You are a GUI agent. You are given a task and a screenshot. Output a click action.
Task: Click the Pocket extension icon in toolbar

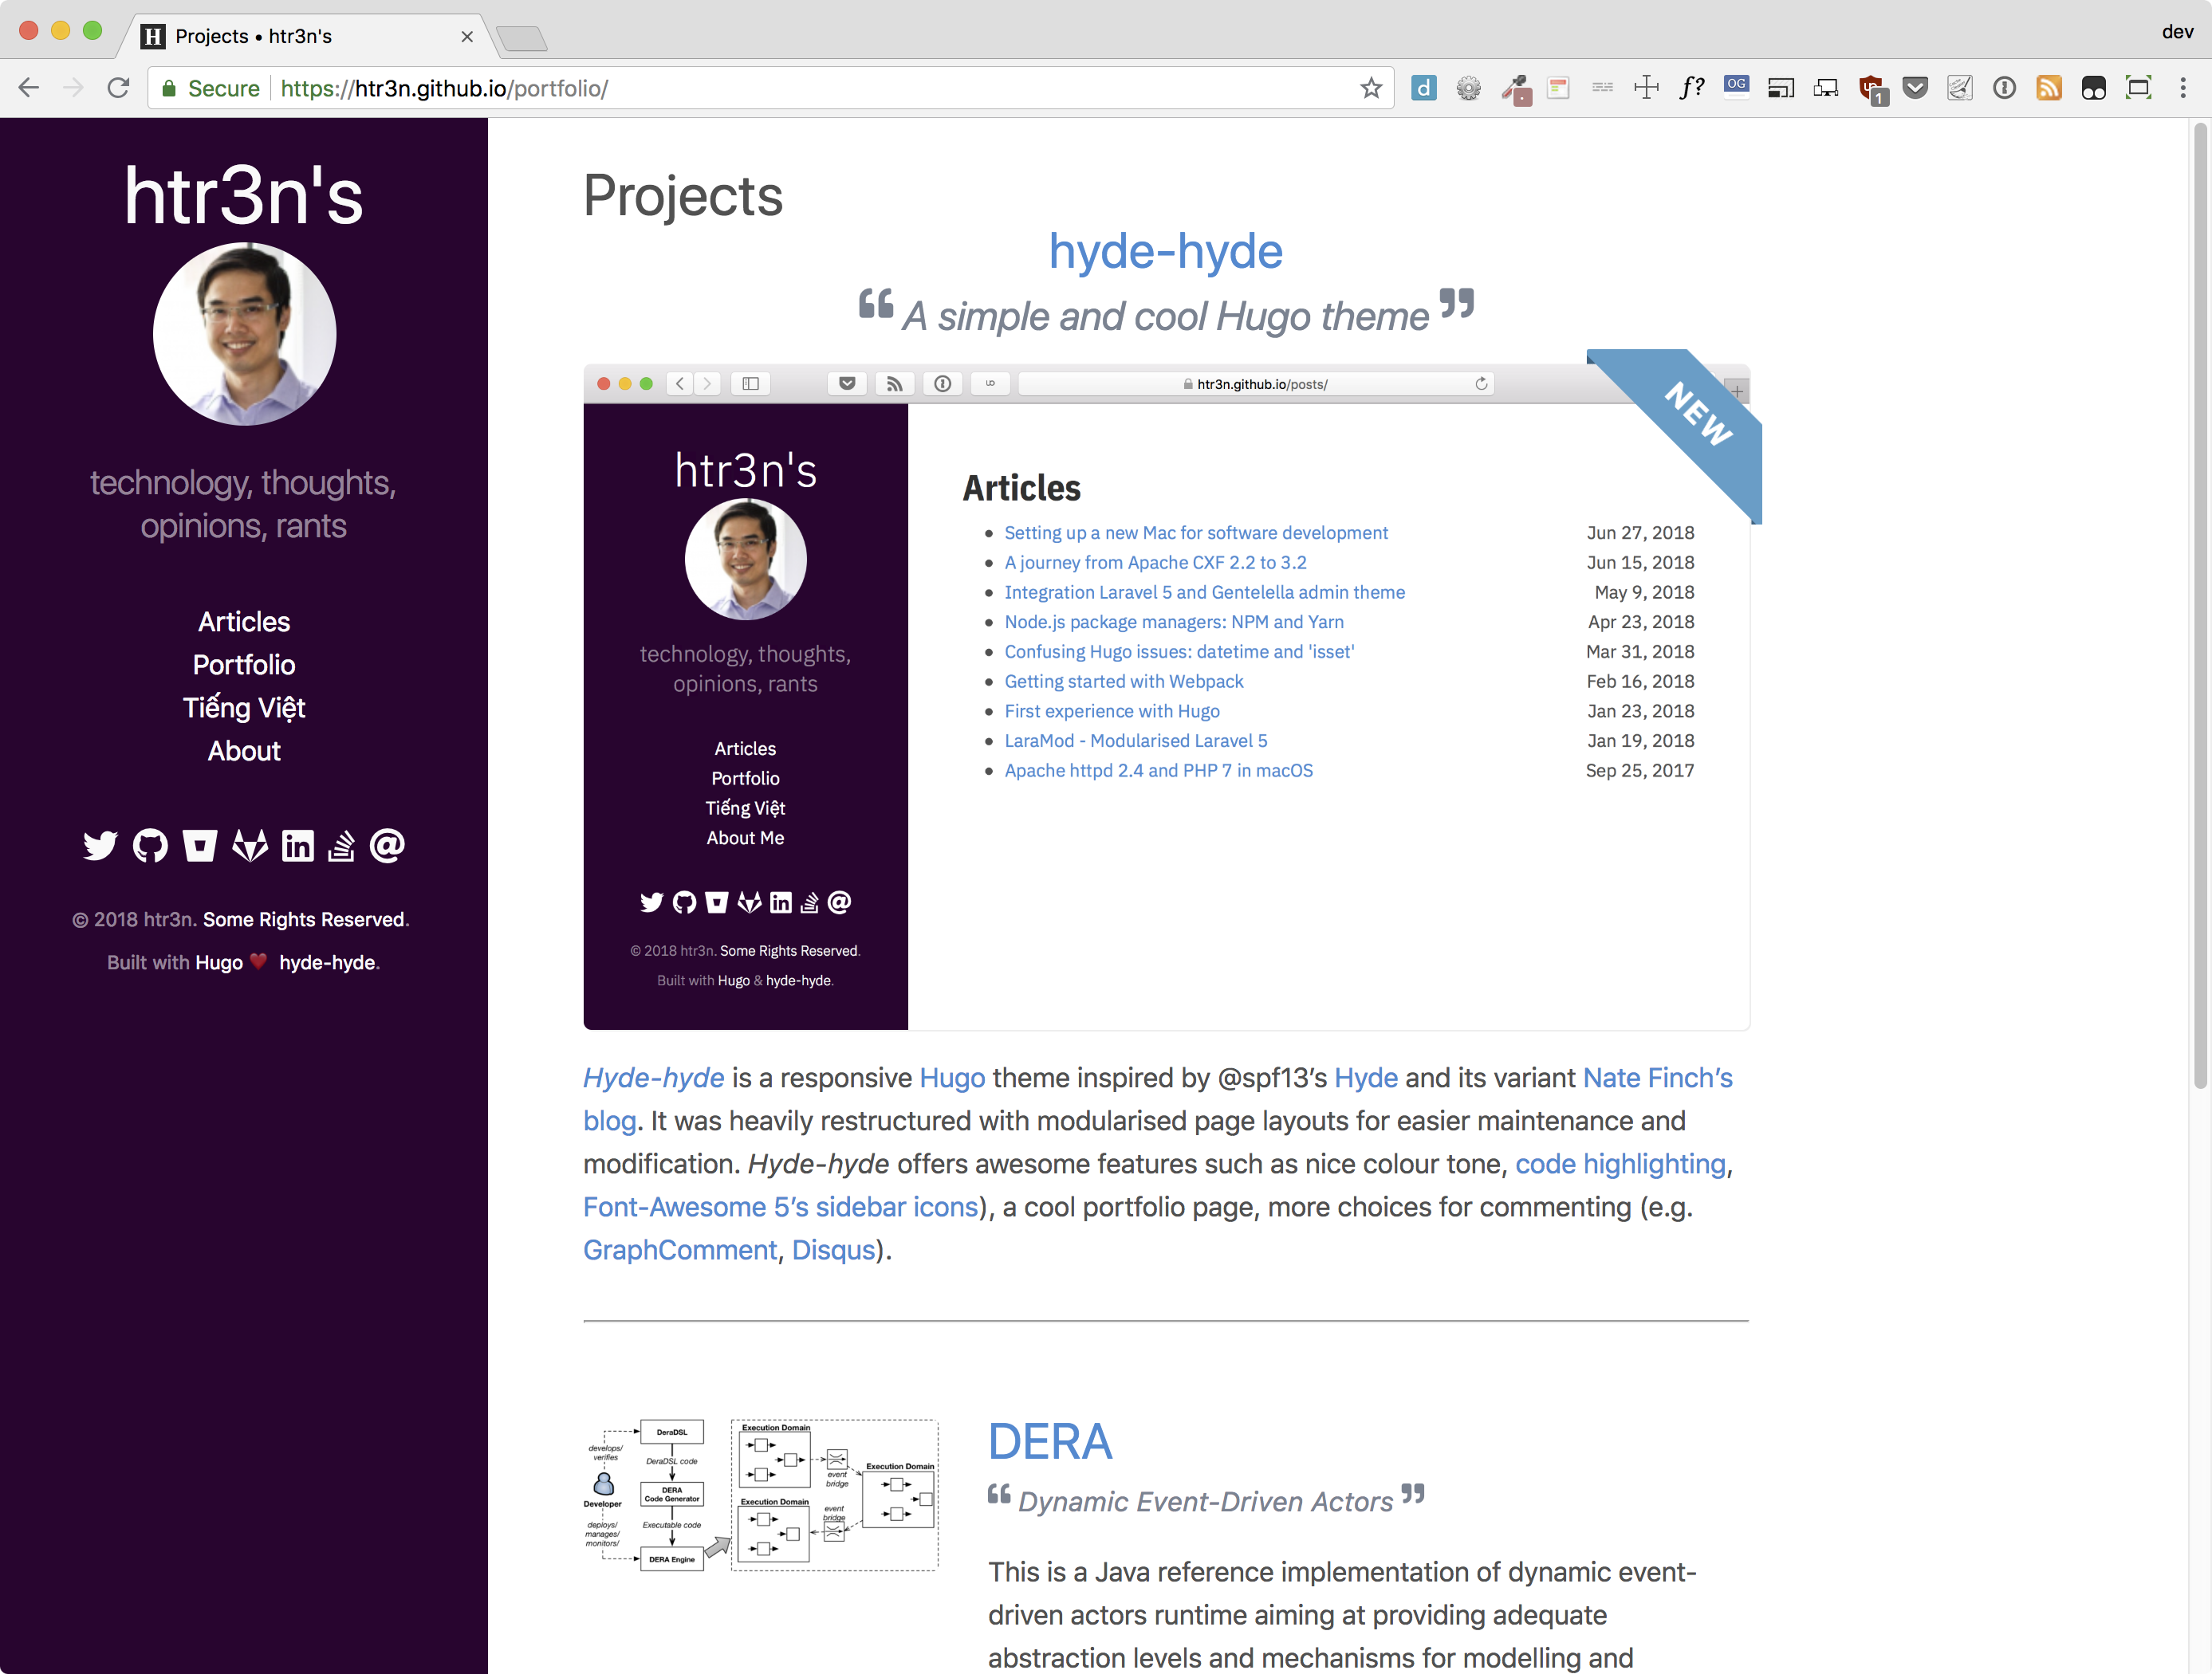1915,88
